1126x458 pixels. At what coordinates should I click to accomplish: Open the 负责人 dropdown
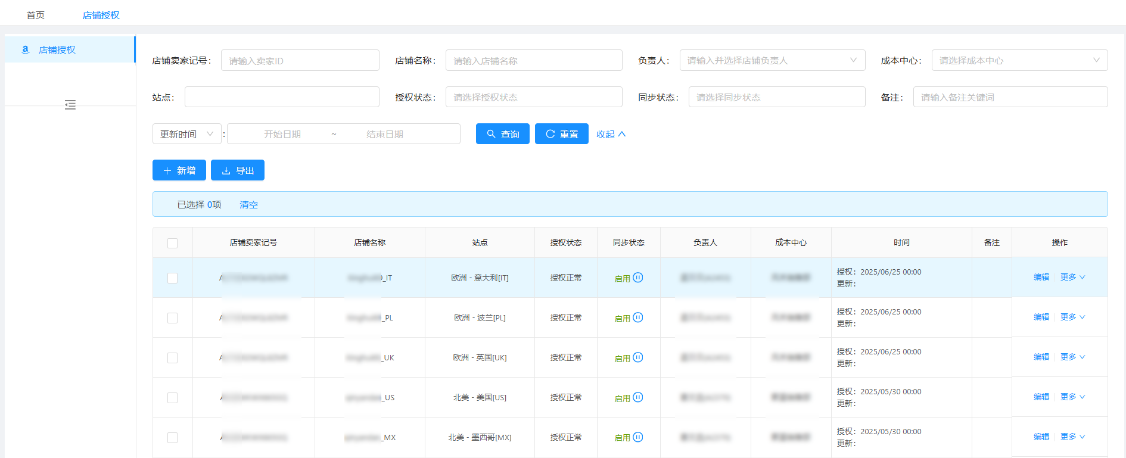pos(772,60)
